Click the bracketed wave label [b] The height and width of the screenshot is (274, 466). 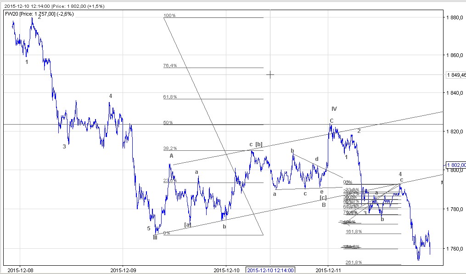pos(259,144)
